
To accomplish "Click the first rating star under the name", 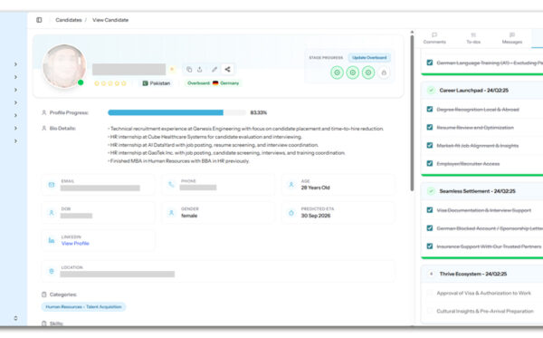I will click(x=97, y=83).
